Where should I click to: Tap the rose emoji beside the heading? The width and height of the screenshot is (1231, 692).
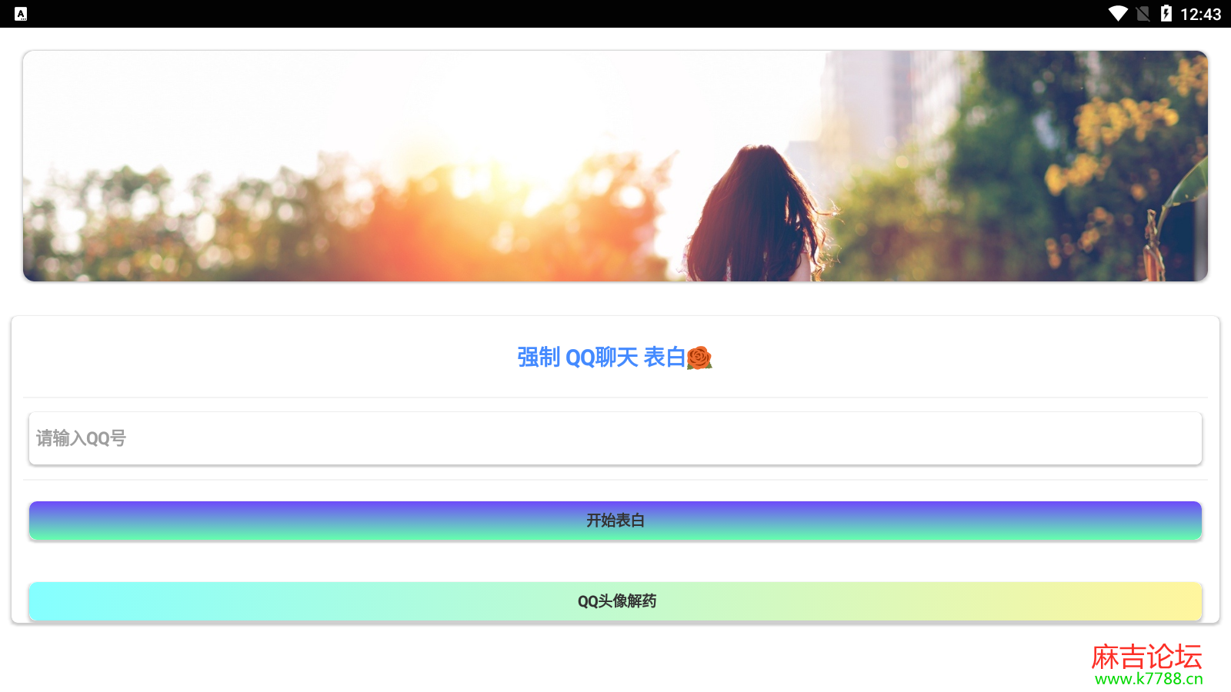coord(699,358)
